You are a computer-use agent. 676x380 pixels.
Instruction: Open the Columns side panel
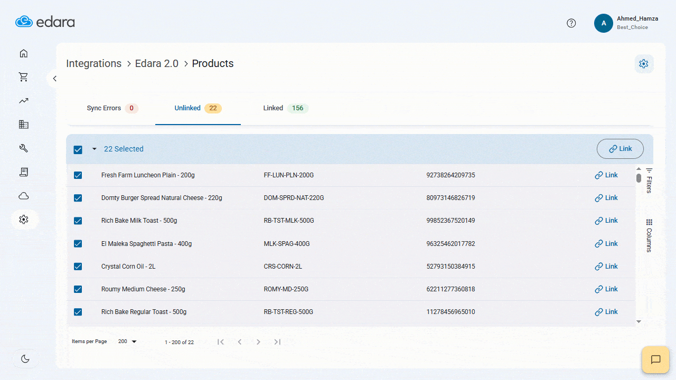pyautogui.click(x=649, y=236)
